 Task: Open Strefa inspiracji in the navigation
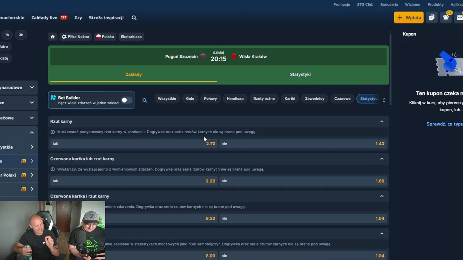coord(106,18)
